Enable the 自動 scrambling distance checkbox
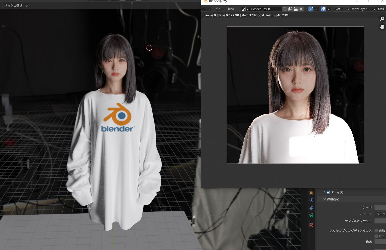 (376, 230)
